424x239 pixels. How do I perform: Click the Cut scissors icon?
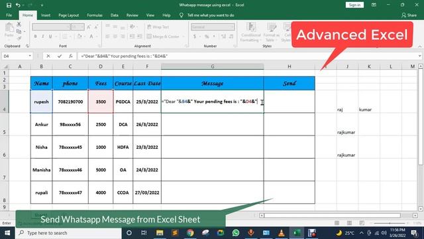[x=19, y=25]
